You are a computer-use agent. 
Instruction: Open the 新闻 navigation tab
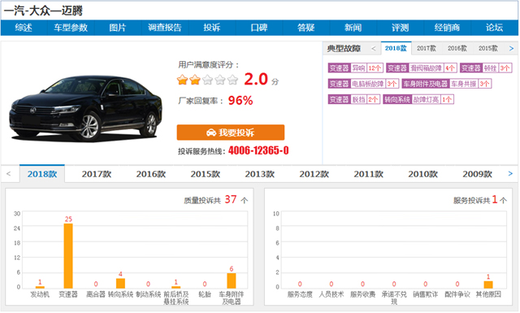coord(353,28)
